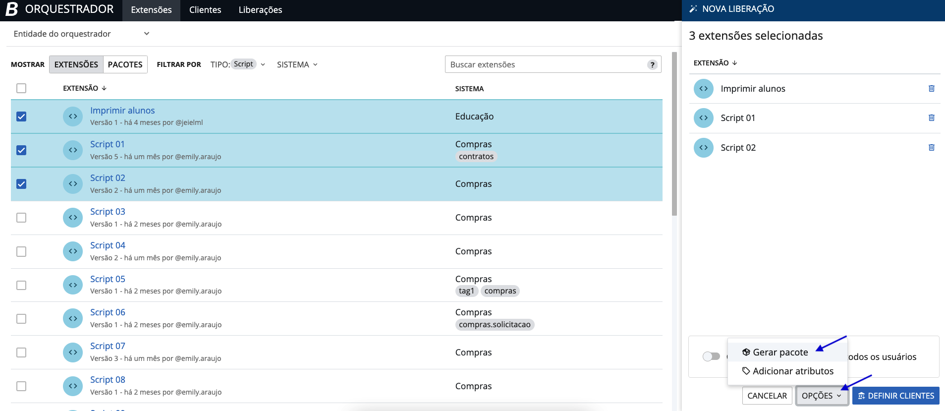Click the compras tag on Script 05

[500, 291]
